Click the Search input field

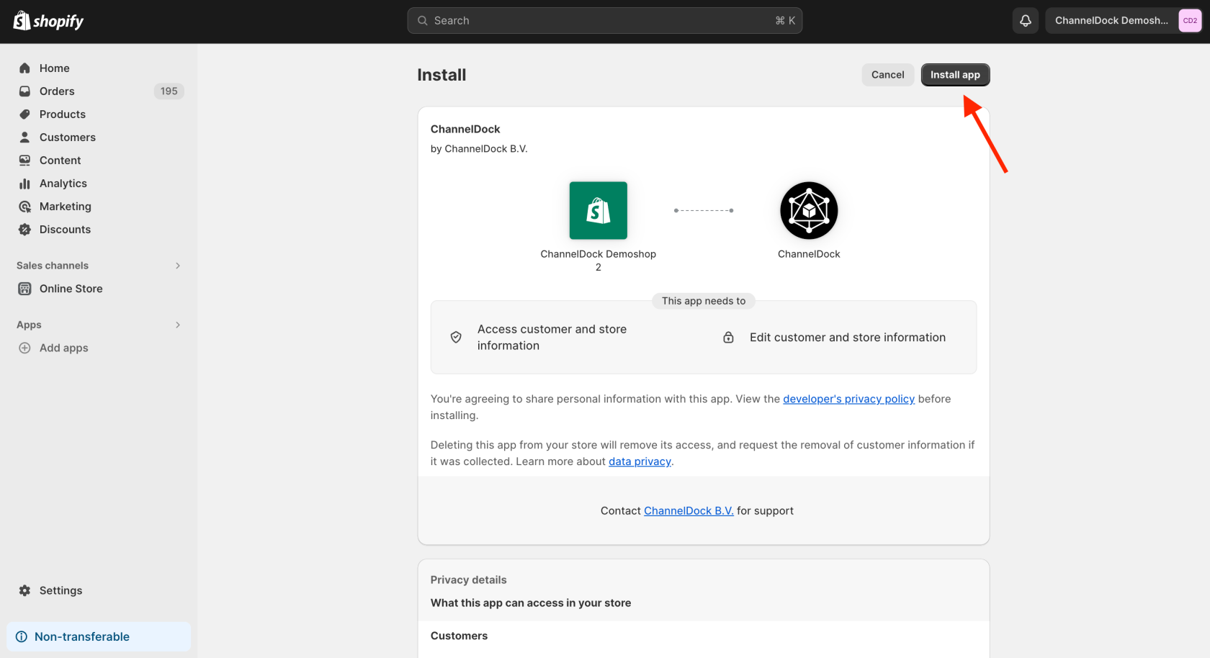tap(604, 21)
